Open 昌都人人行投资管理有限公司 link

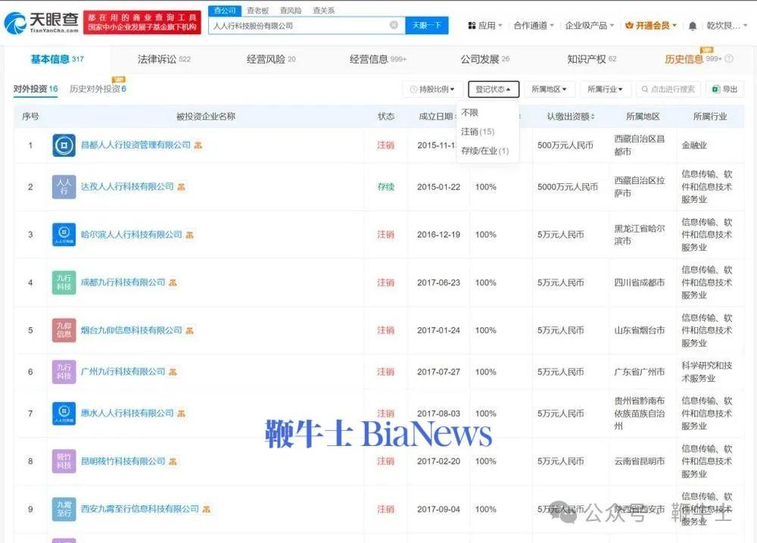[136, 145]
